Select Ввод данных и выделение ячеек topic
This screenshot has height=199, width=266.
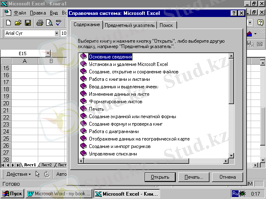point(123,87)
